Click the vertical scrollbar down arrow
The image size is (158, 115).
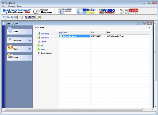pos(155,107)
